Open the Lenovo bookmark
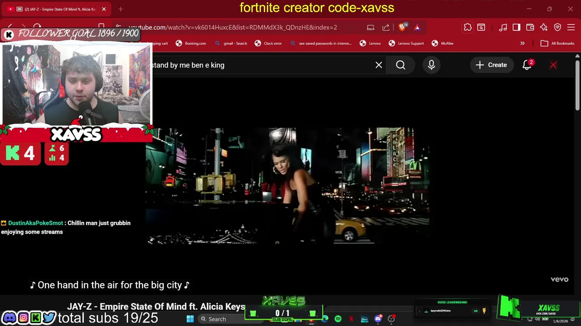 coord(370,43)
